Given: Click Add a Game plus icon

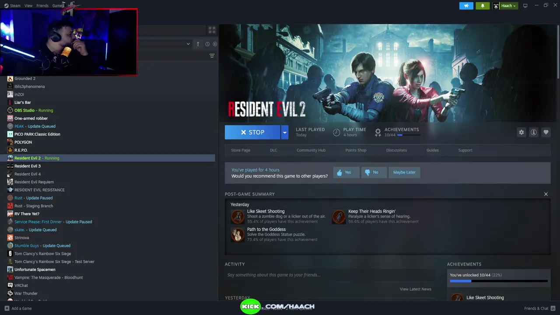Looking at the screenshot, I should point(7,308).
